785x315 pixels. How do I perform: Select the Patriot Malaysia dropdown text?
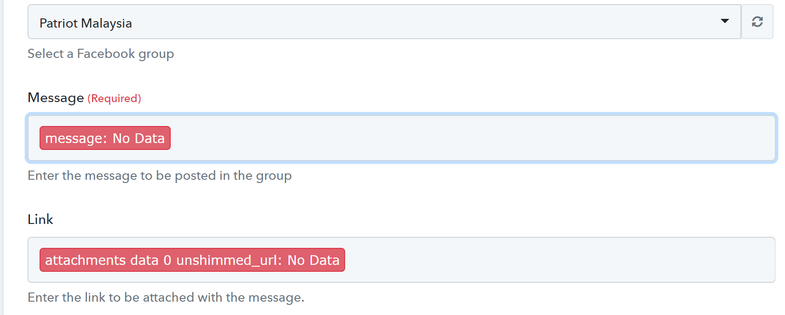point(86,23)
